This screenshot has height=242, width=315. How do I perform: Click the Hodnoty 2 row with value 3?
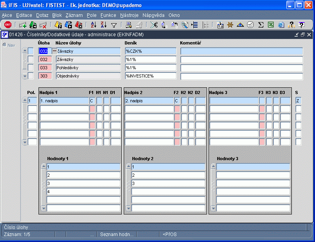(x=168, y=183)
